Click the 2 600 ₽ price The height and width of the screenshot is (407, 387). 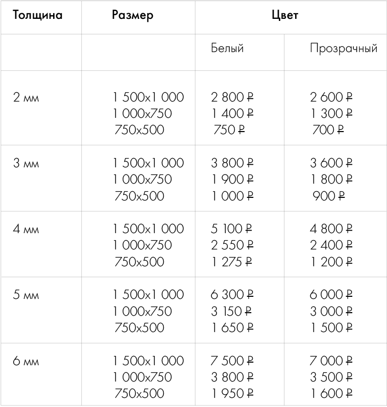point(331,97)
